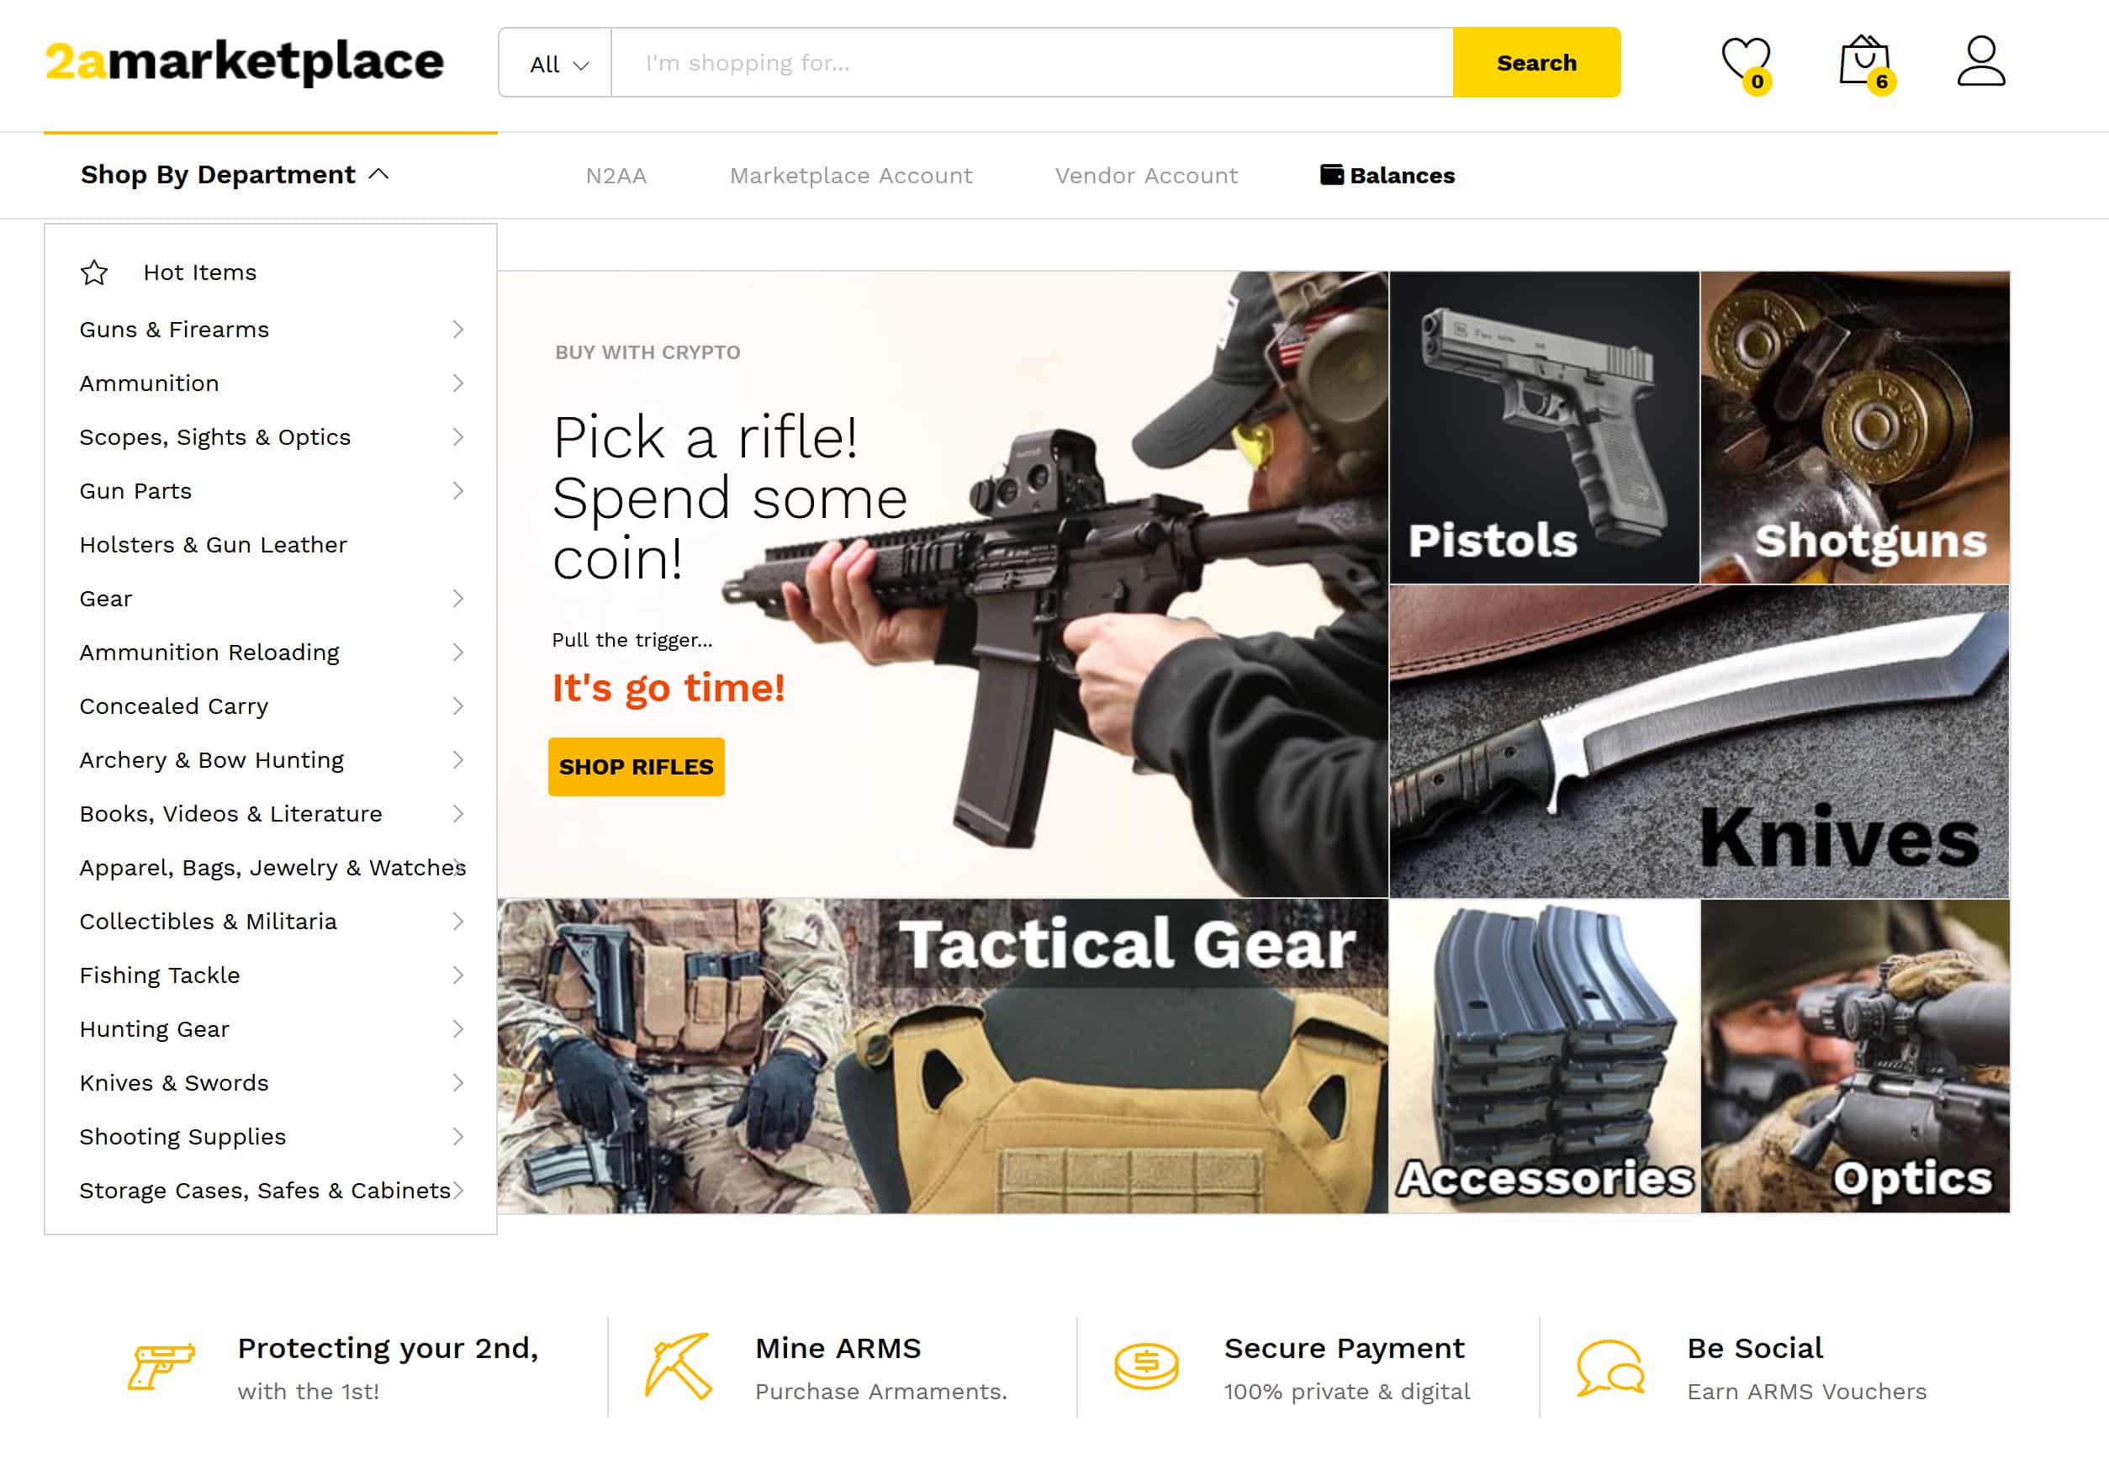
Task: Collapse the Shop By Department menu
Action: (x=235, y=175)
